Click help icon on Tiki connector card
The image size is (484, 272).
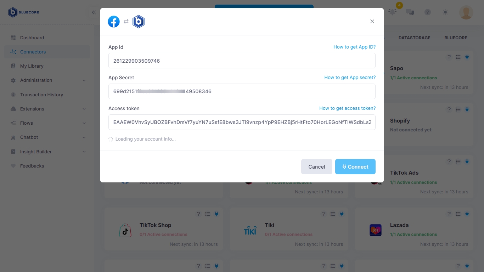pyautogui.click(x=323, y=214)
